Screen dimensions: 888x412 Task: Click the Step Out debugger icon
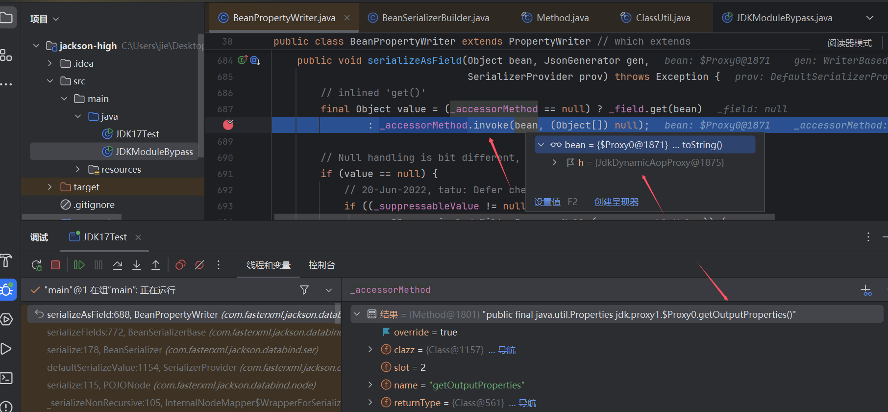pyautogui.click(x=156, y=265)
